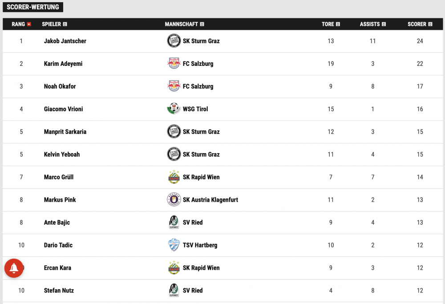Sort table by MANNSCHAFT column header
Viewport: 445px width, 304px height.
[185, 24]
